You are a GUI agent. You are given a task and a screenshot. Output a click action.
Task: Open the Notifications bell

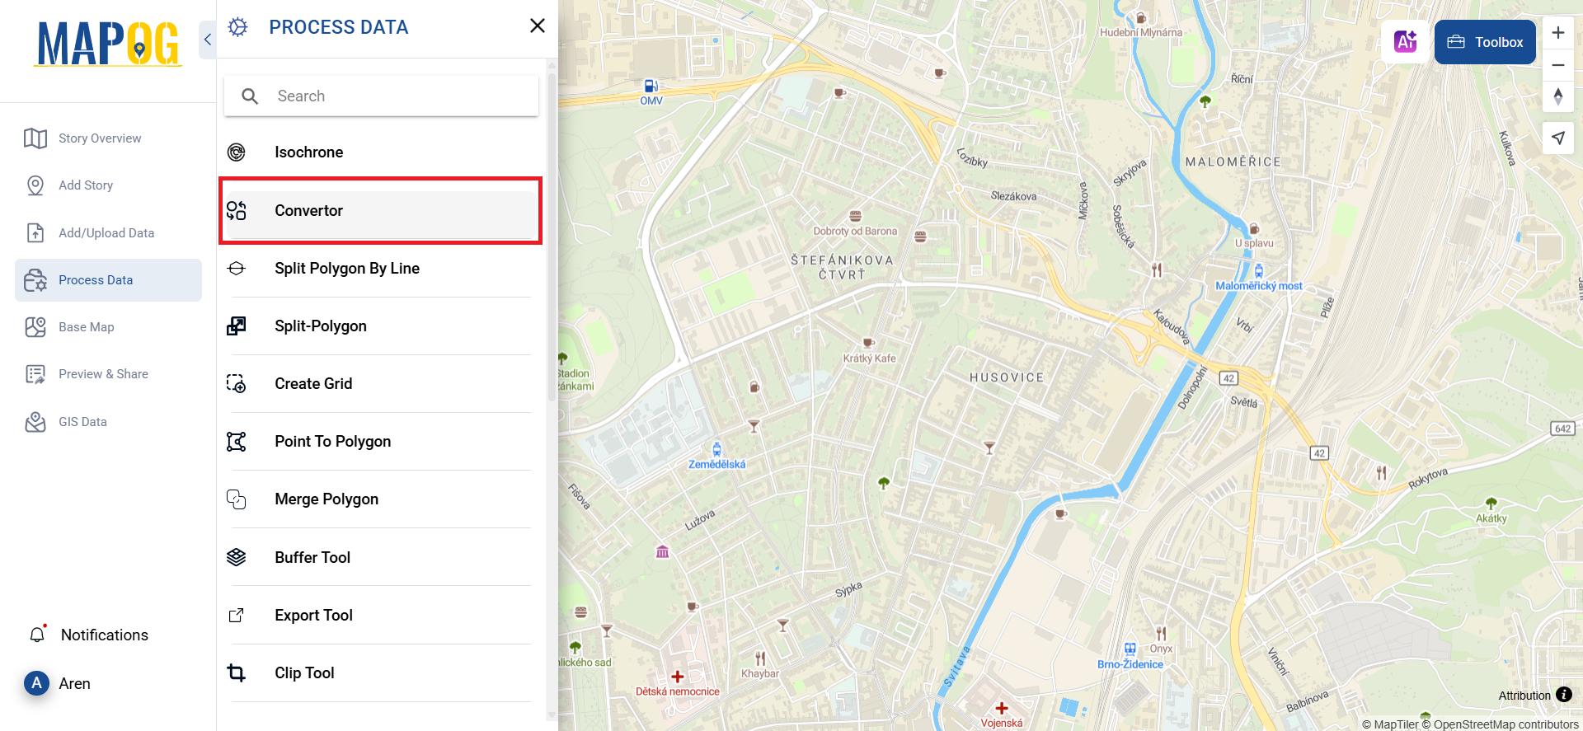tap(37, 635)
